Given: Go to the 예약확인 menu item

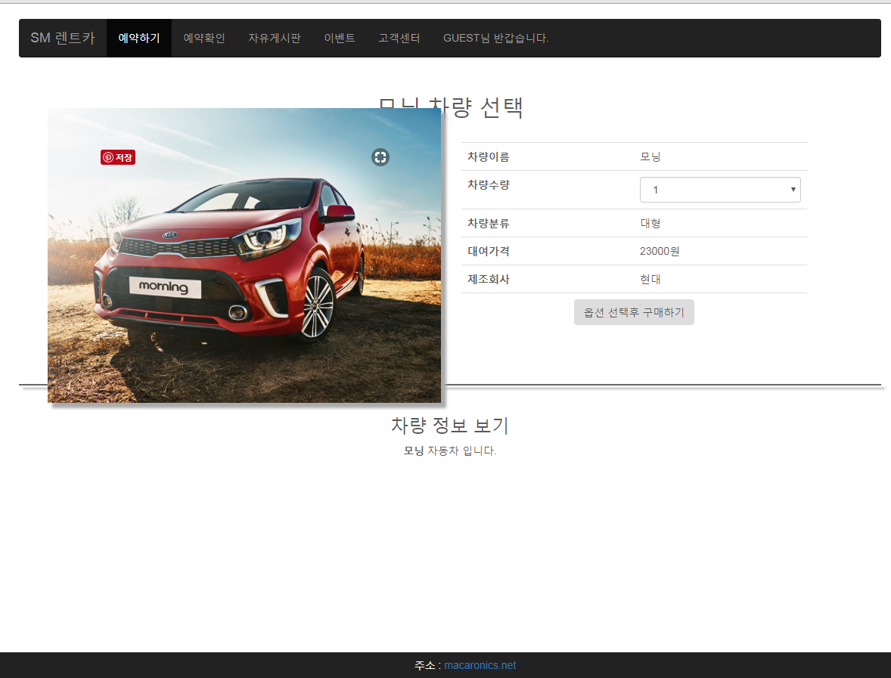Looking at the screenshot, I should 204,38.
